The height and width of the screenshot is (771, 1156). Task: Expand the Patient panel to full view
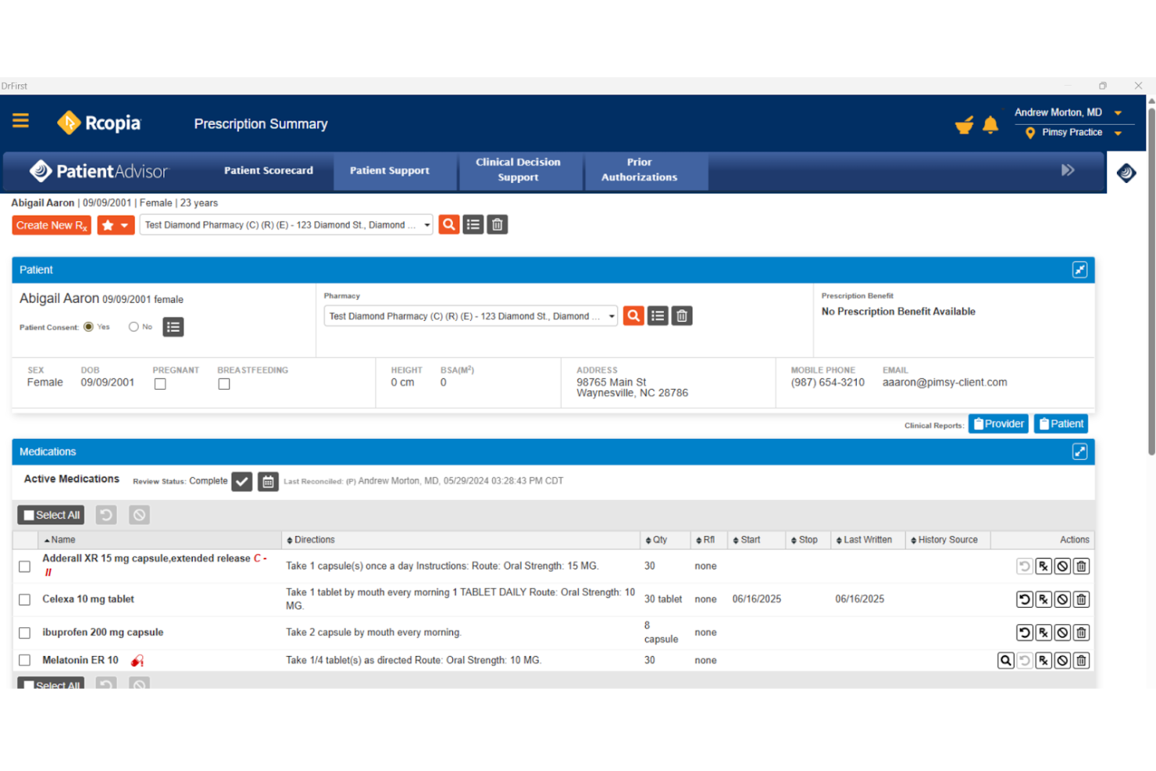coord(1079,269)
